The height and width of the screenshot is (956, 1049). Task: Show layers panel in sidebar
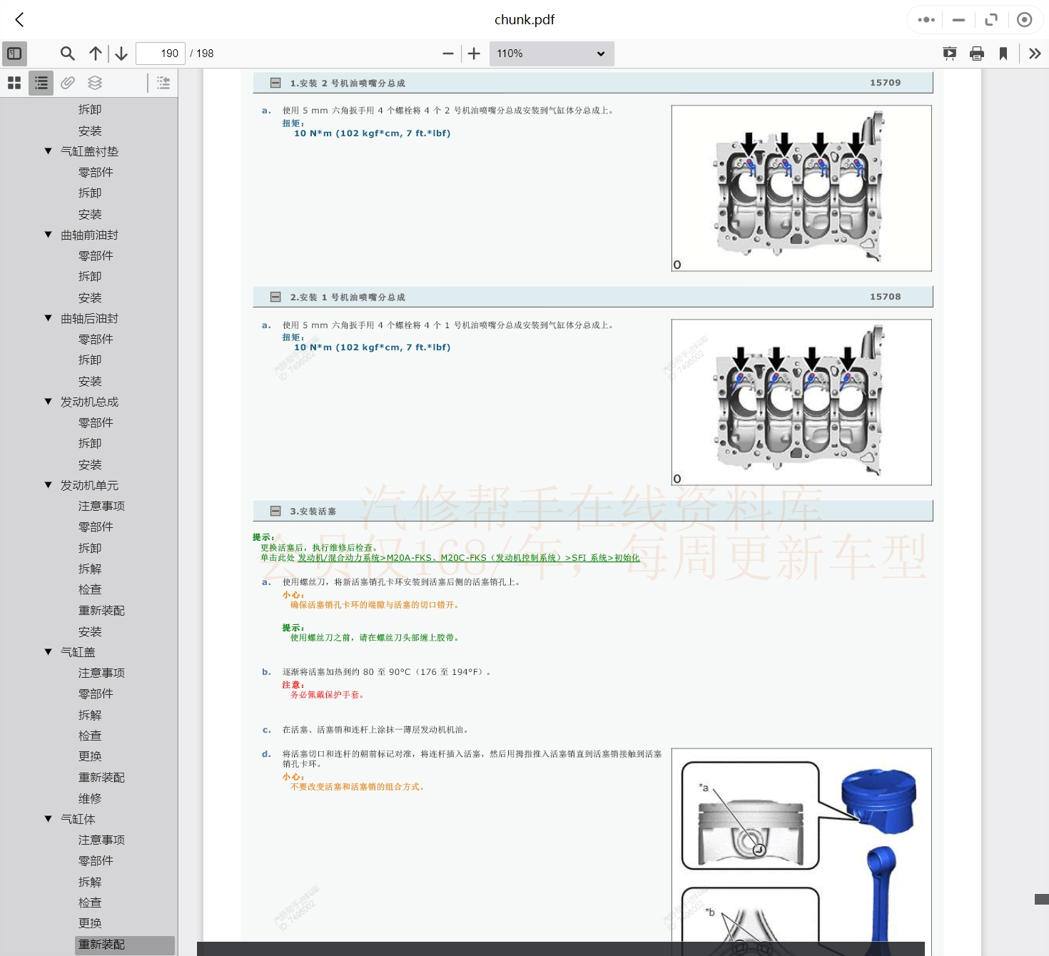tap(95, 83)
